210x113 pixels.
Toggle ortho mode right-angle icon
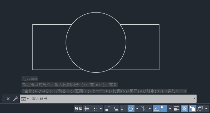click(x=123, y=108)
